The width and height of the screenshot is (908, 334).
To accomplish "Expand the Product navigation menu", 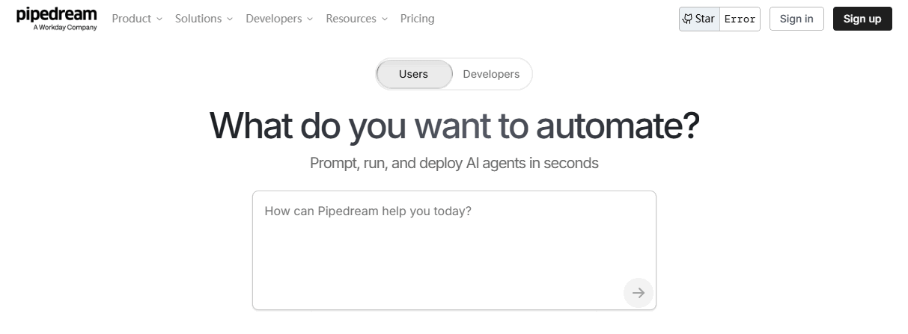I will (x=137, y=19).
